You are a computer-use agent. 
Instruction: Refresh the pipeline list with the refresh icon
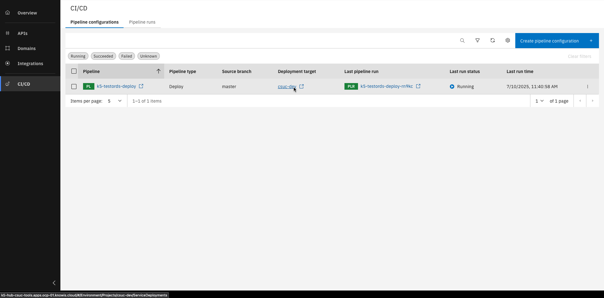point(492,40)
